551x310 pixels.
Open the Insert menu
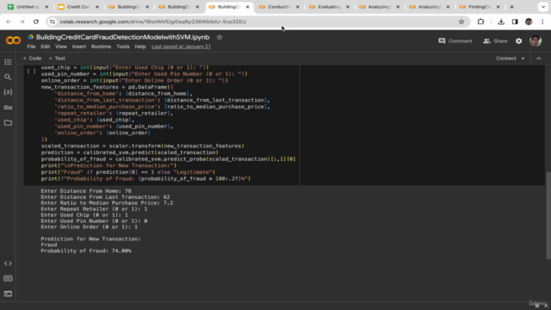point(78,46)
